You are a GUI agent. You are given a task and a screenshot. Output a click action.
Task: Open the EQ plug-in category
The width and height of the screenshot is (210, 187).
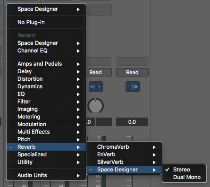[46, 94]
